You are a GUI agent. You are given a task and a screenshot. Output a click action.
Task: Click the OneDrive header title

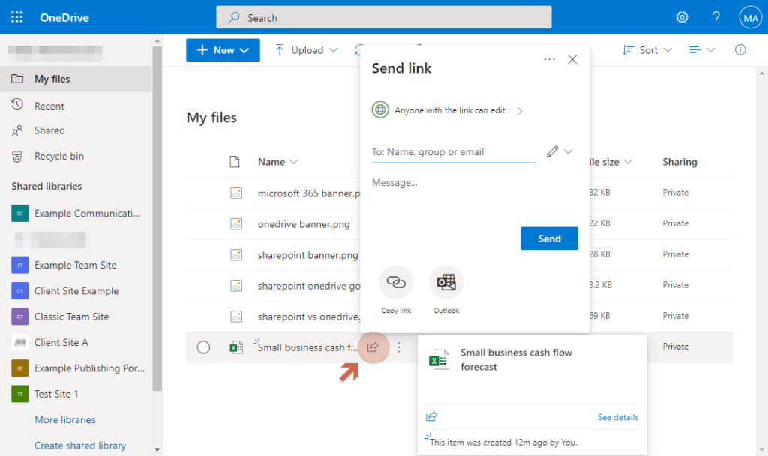pyautogui.click(x=64, y=18)
